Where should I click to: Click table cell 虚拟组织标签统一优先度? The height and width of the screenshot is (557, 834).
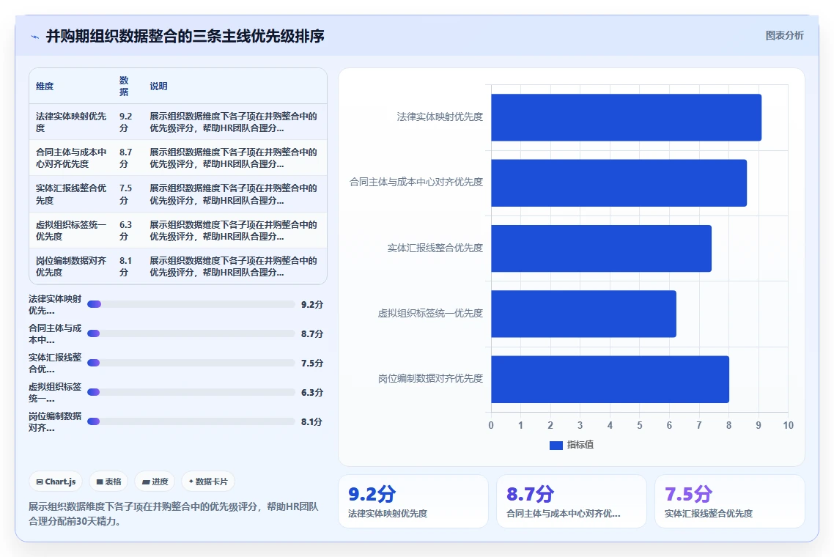coord(71,230)
